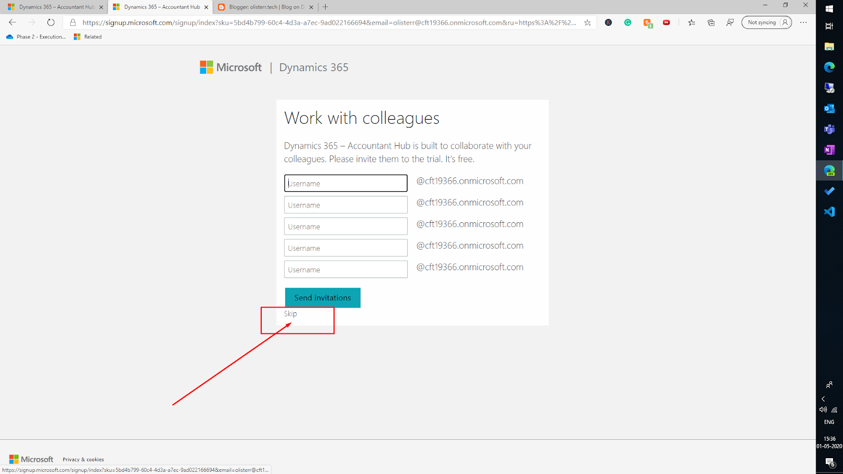The height and width of the screenshot is (474, 843).
Task: Click the fifth Username field
Action: coord(346,270)
